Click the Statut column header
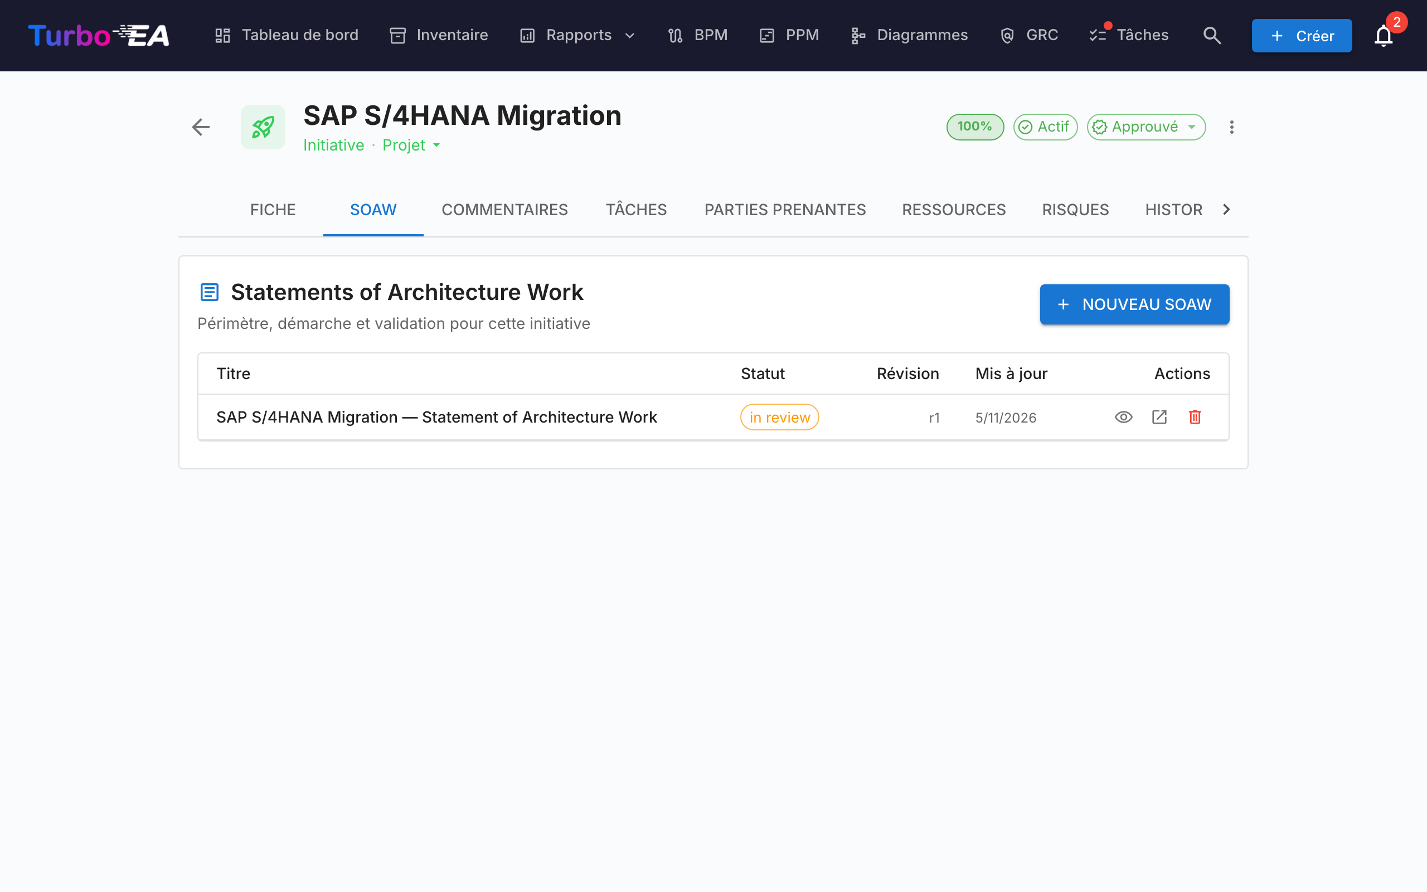 tap(763, 374)
